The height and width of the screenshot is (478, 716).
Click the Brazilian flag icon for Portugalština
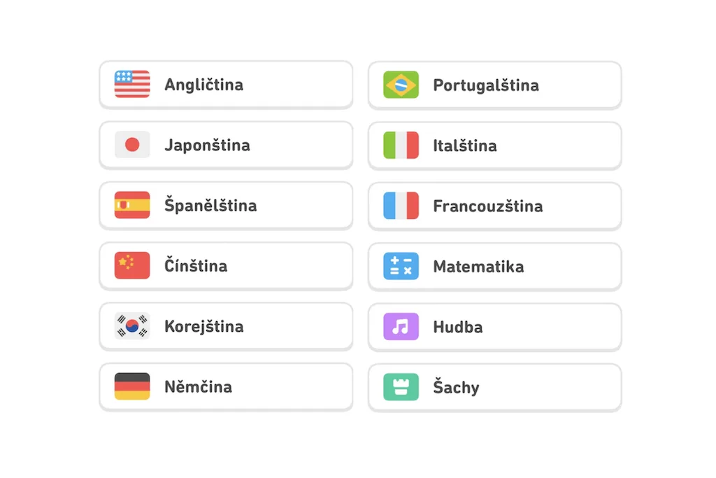point(400,85)
